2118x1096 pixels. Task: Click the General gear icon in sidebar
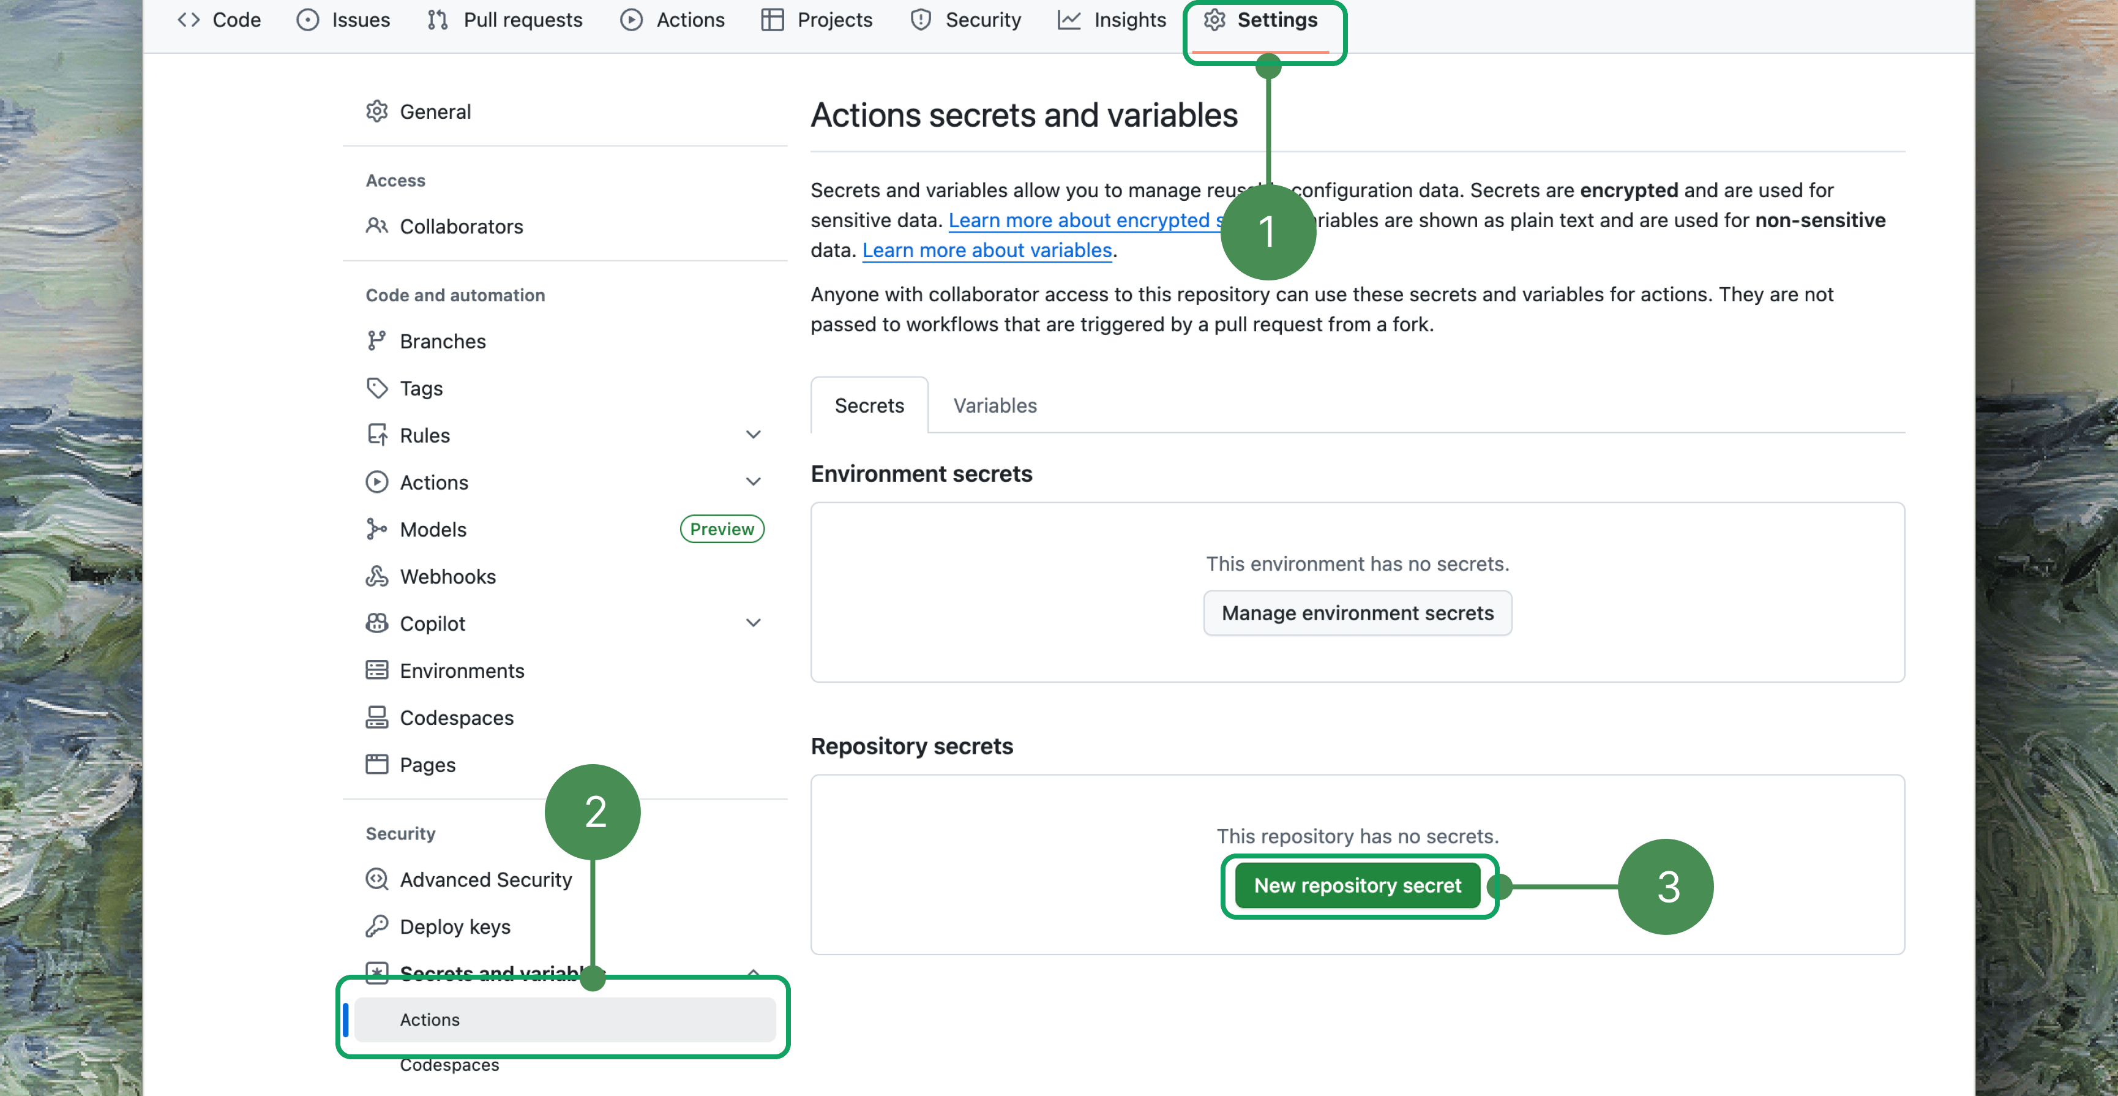pos(376,111)
